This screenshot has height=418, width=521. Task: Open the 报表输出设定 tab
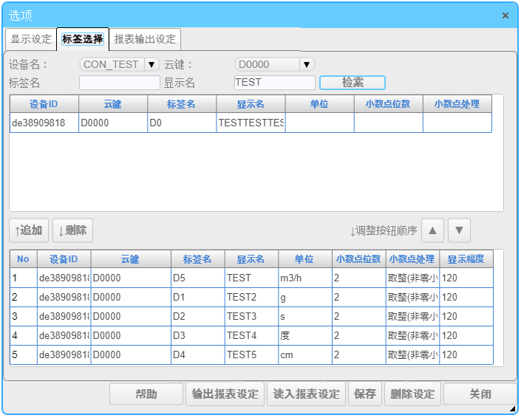tap(145, 39)
